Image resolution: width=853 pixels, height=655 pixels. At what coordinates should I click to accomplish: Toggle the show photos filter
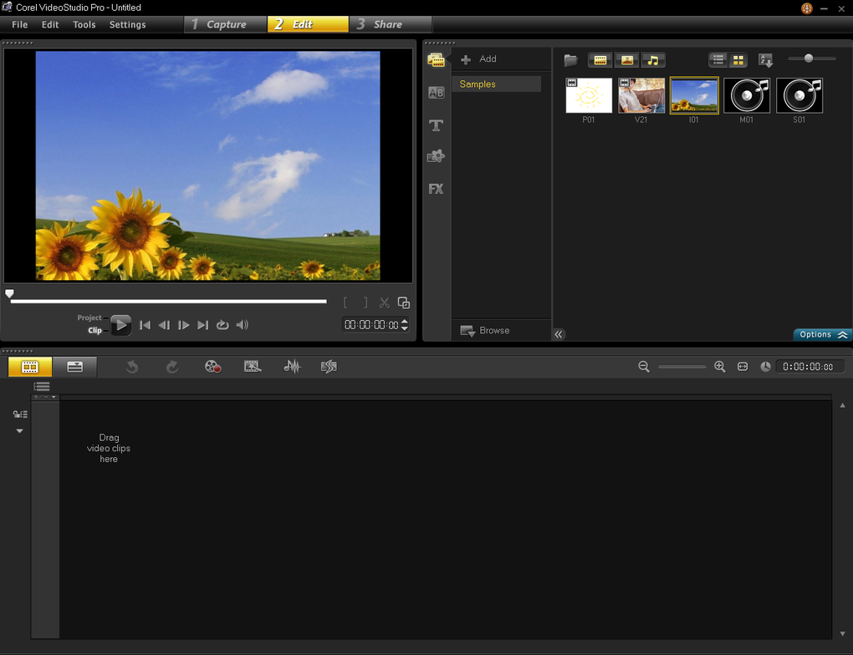(626, 60)
